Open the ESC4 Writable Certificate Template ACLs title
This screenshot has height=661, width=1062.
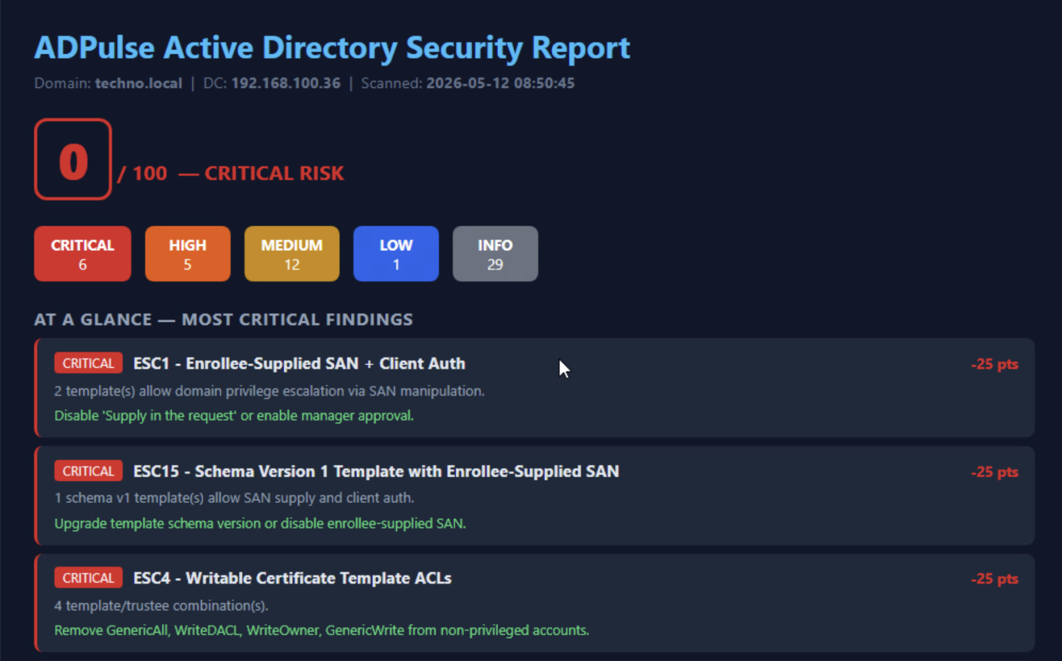click(292, 578)
